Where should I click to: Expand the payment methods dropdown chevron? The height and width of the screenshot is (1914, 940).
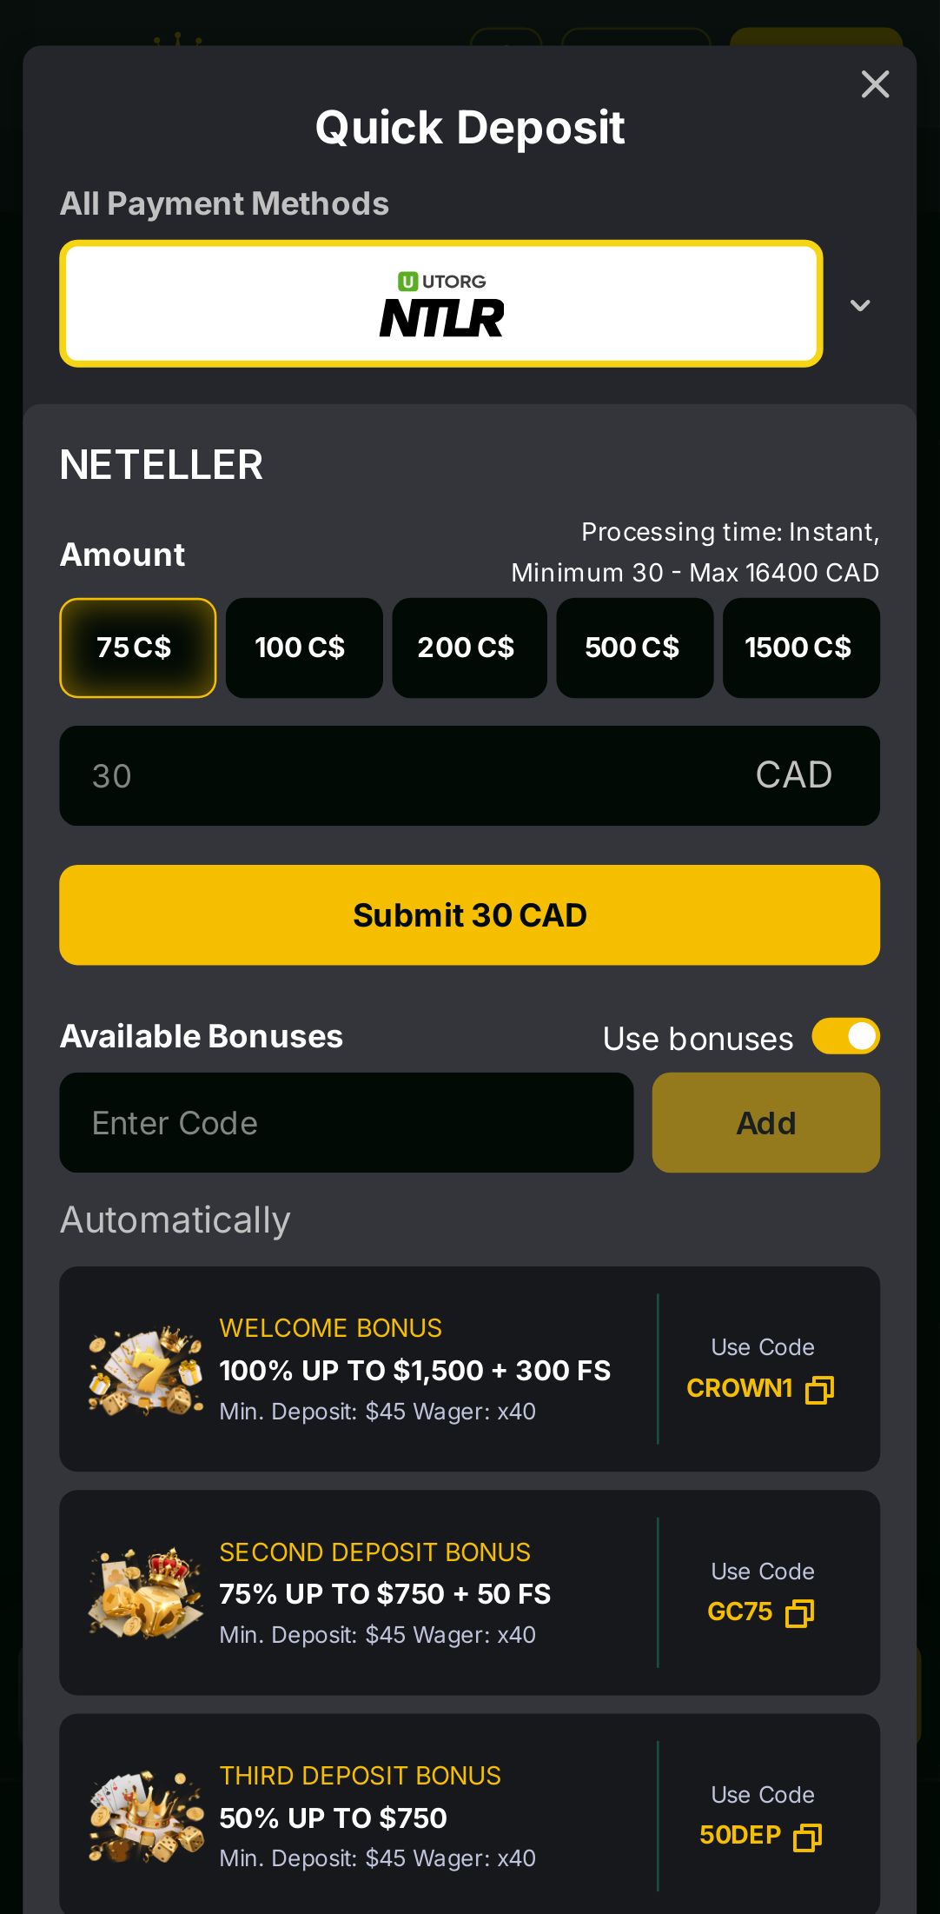859,305
